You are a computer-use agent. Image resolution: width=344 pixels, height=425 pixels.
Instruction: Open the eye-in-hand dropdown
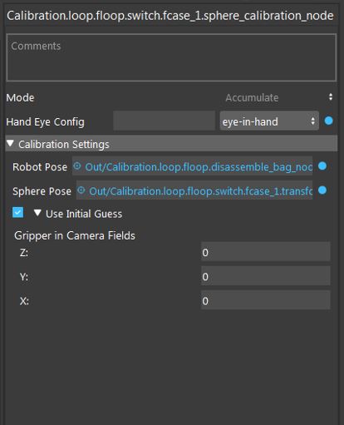[x=269, y=121]
